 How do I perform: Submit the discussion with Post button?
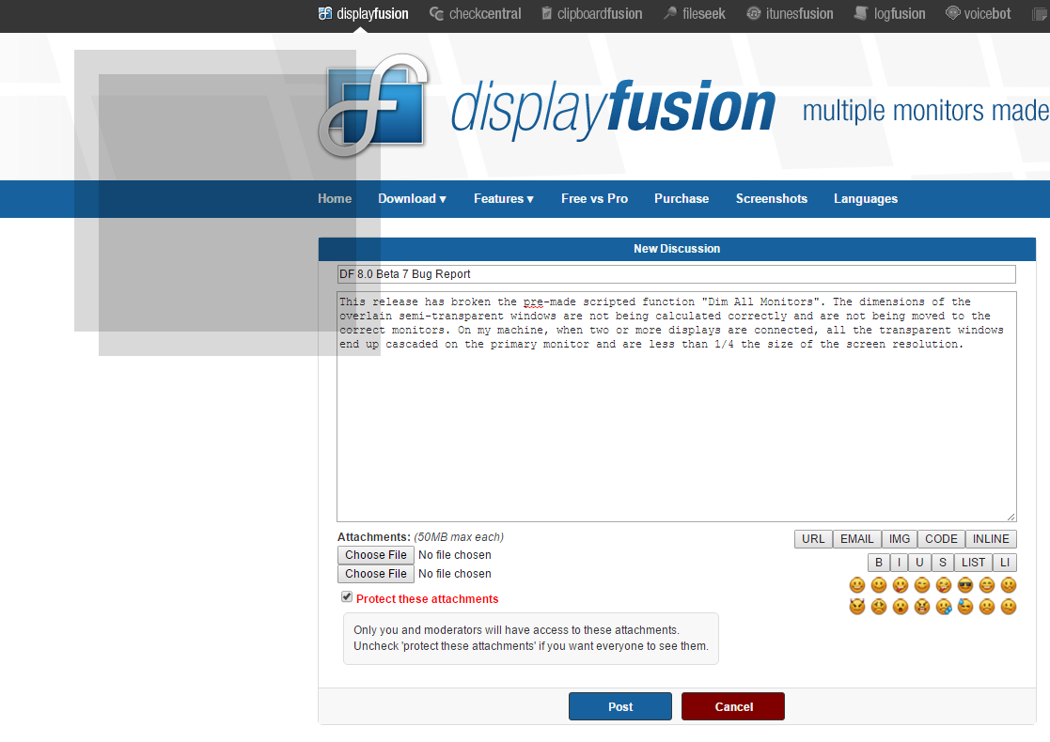tap(619, 706)
